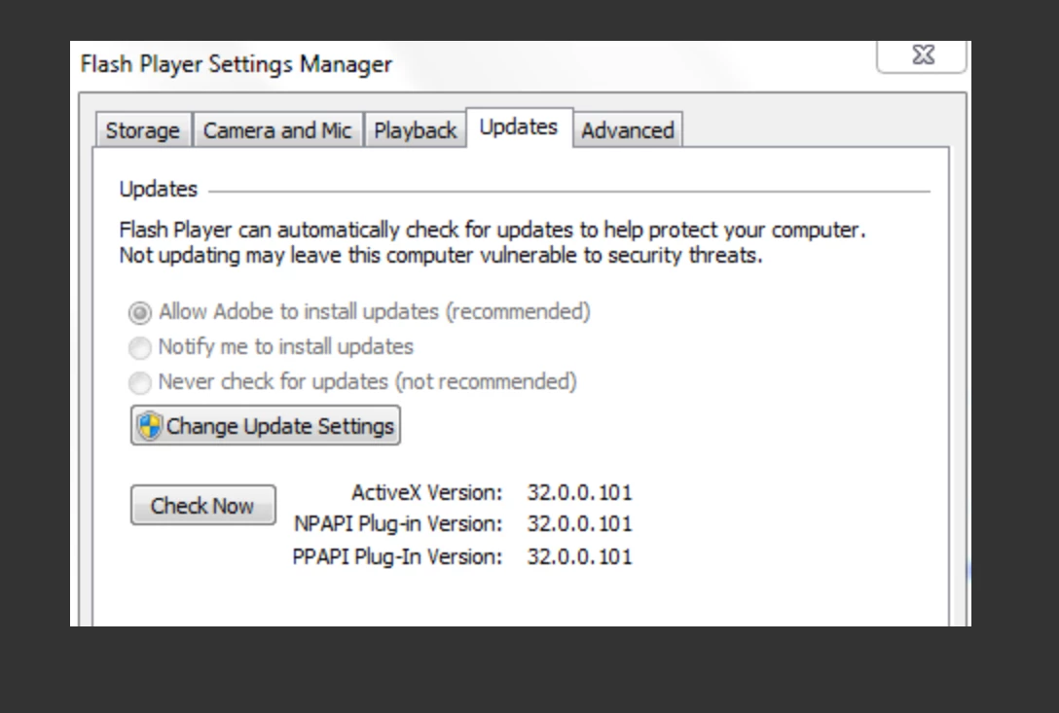Viewport: 1059px width, 713px height.
Task: Close the Flash Player Settings Manager window
Action: pos(922,55)
